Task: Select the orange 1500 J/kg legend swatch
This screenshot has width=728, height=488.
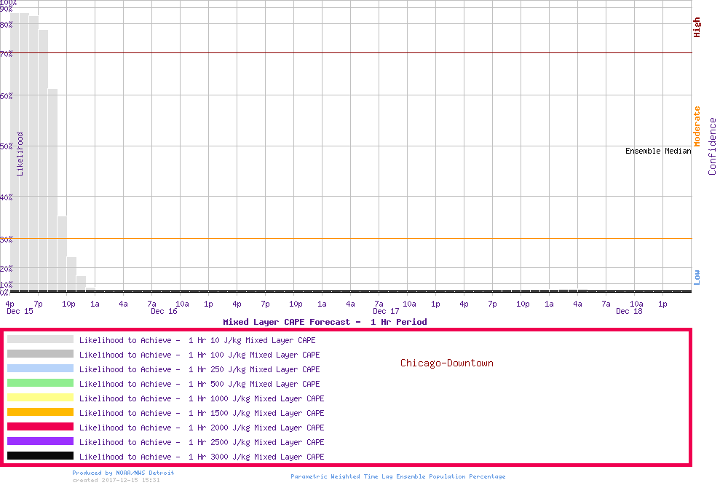Action: pos(40,412)
